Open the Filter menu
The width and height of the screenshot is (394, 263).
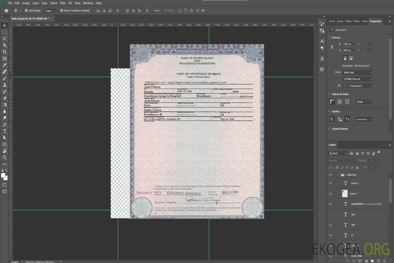tap(63, 3)
